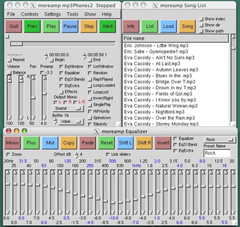Go to the previous track with Prev
Image resolution: width=240 pixels, height=227 pixels.
[x=32, y=26]
